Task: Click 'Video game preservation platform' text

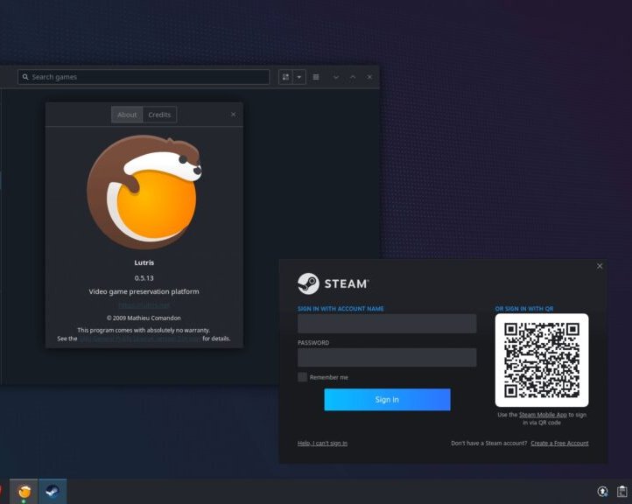Action: [144, 291]
